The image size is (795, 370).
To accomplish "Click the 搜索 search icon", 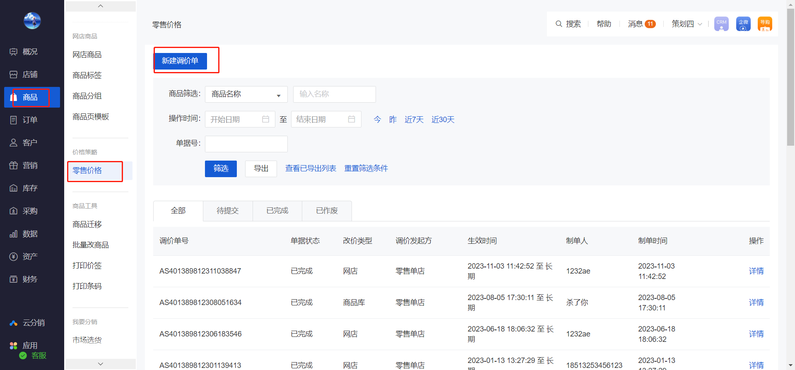I will pyautogui.click(x=559, y=24).
